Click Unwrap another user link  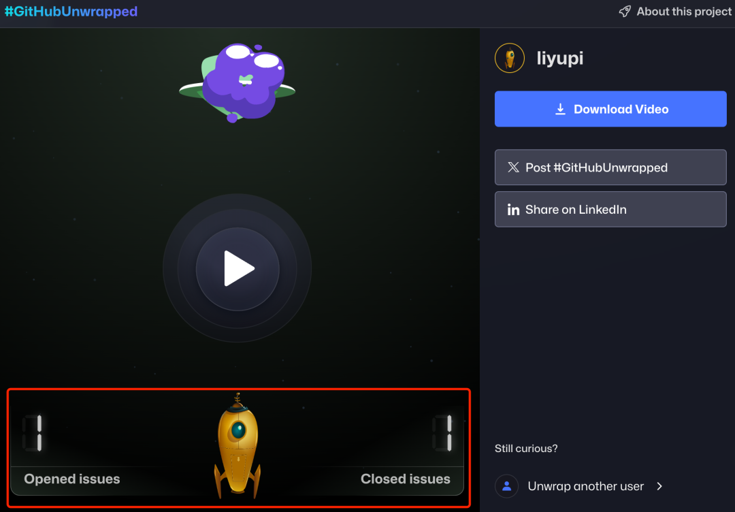pos(579,486)
